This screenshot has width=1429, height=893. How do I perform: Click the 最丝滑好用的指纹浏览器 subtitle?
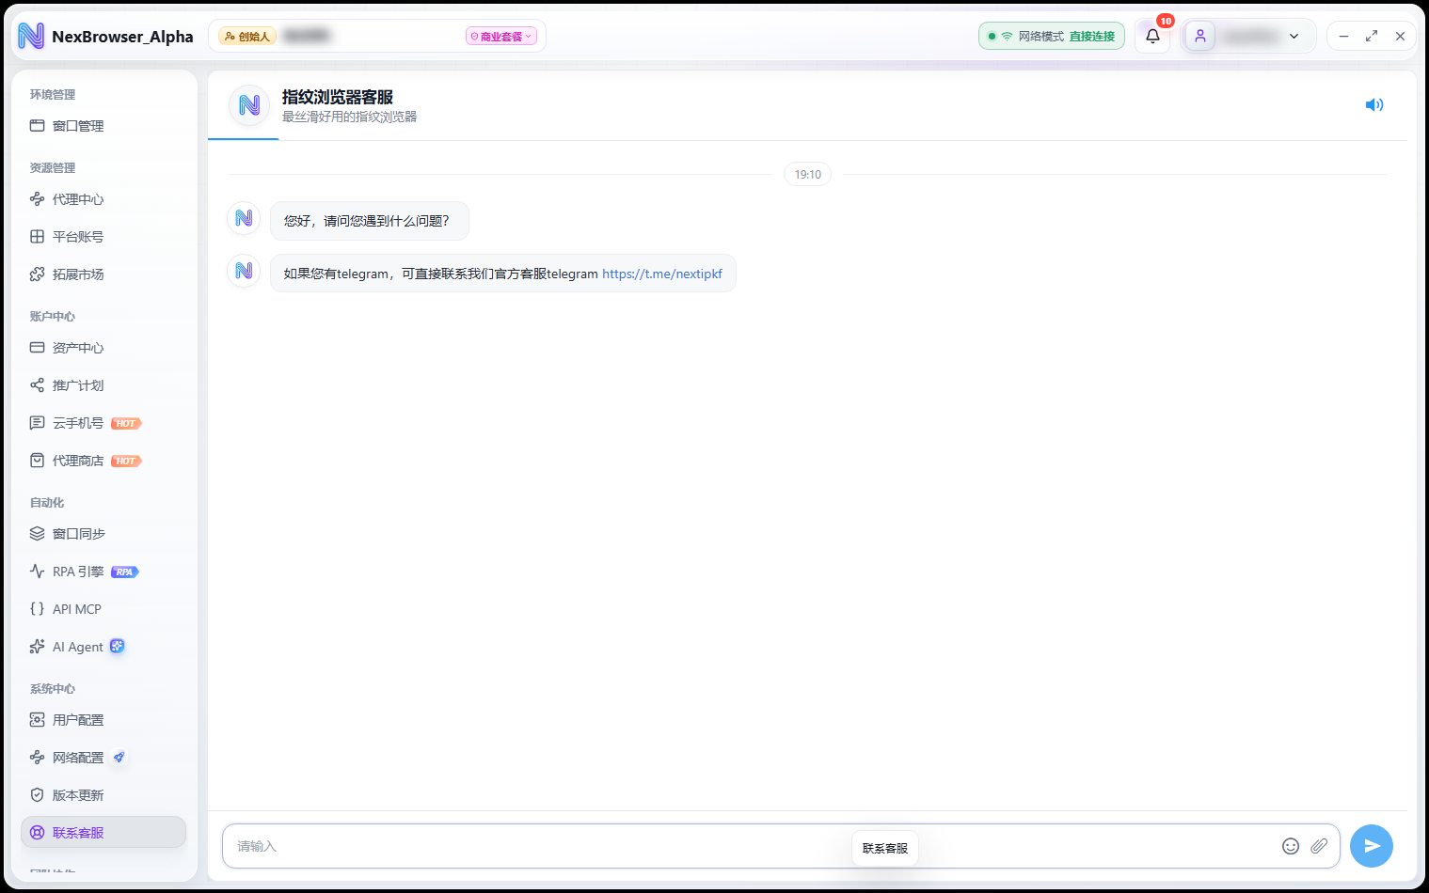point(349,117)
